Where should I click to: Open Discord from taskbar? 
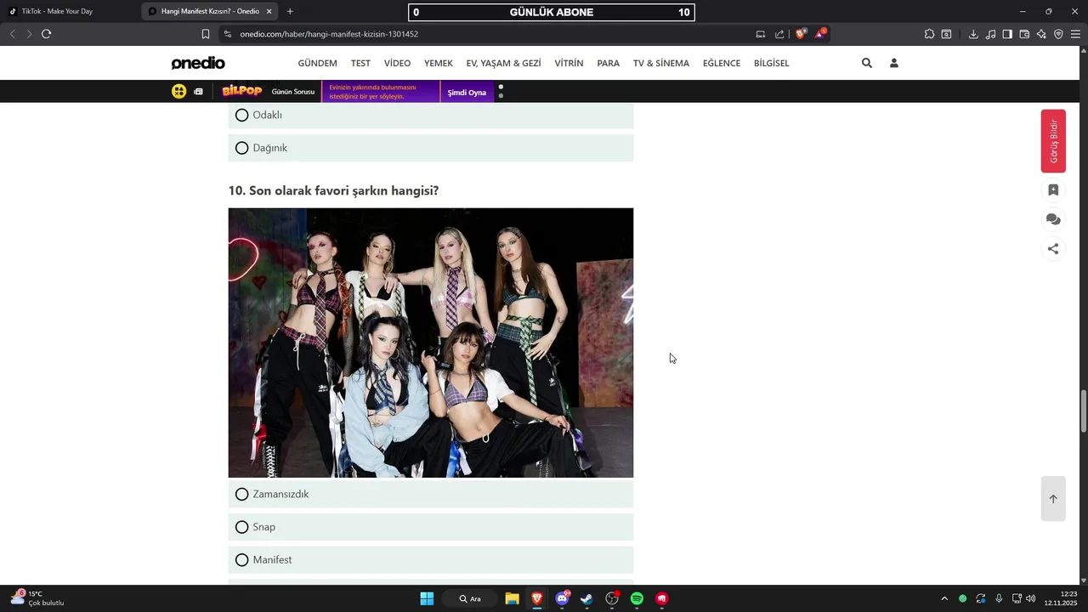[x=562, y=598]
